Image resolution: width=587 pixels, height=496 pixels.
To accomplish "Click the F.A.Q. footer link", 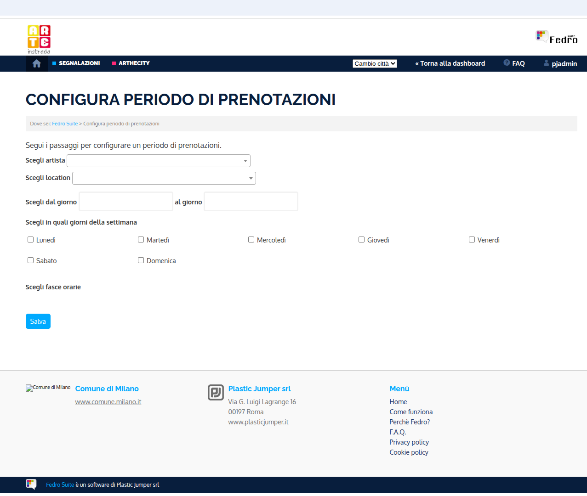I will pyautogui.click(x=398, y=432).
